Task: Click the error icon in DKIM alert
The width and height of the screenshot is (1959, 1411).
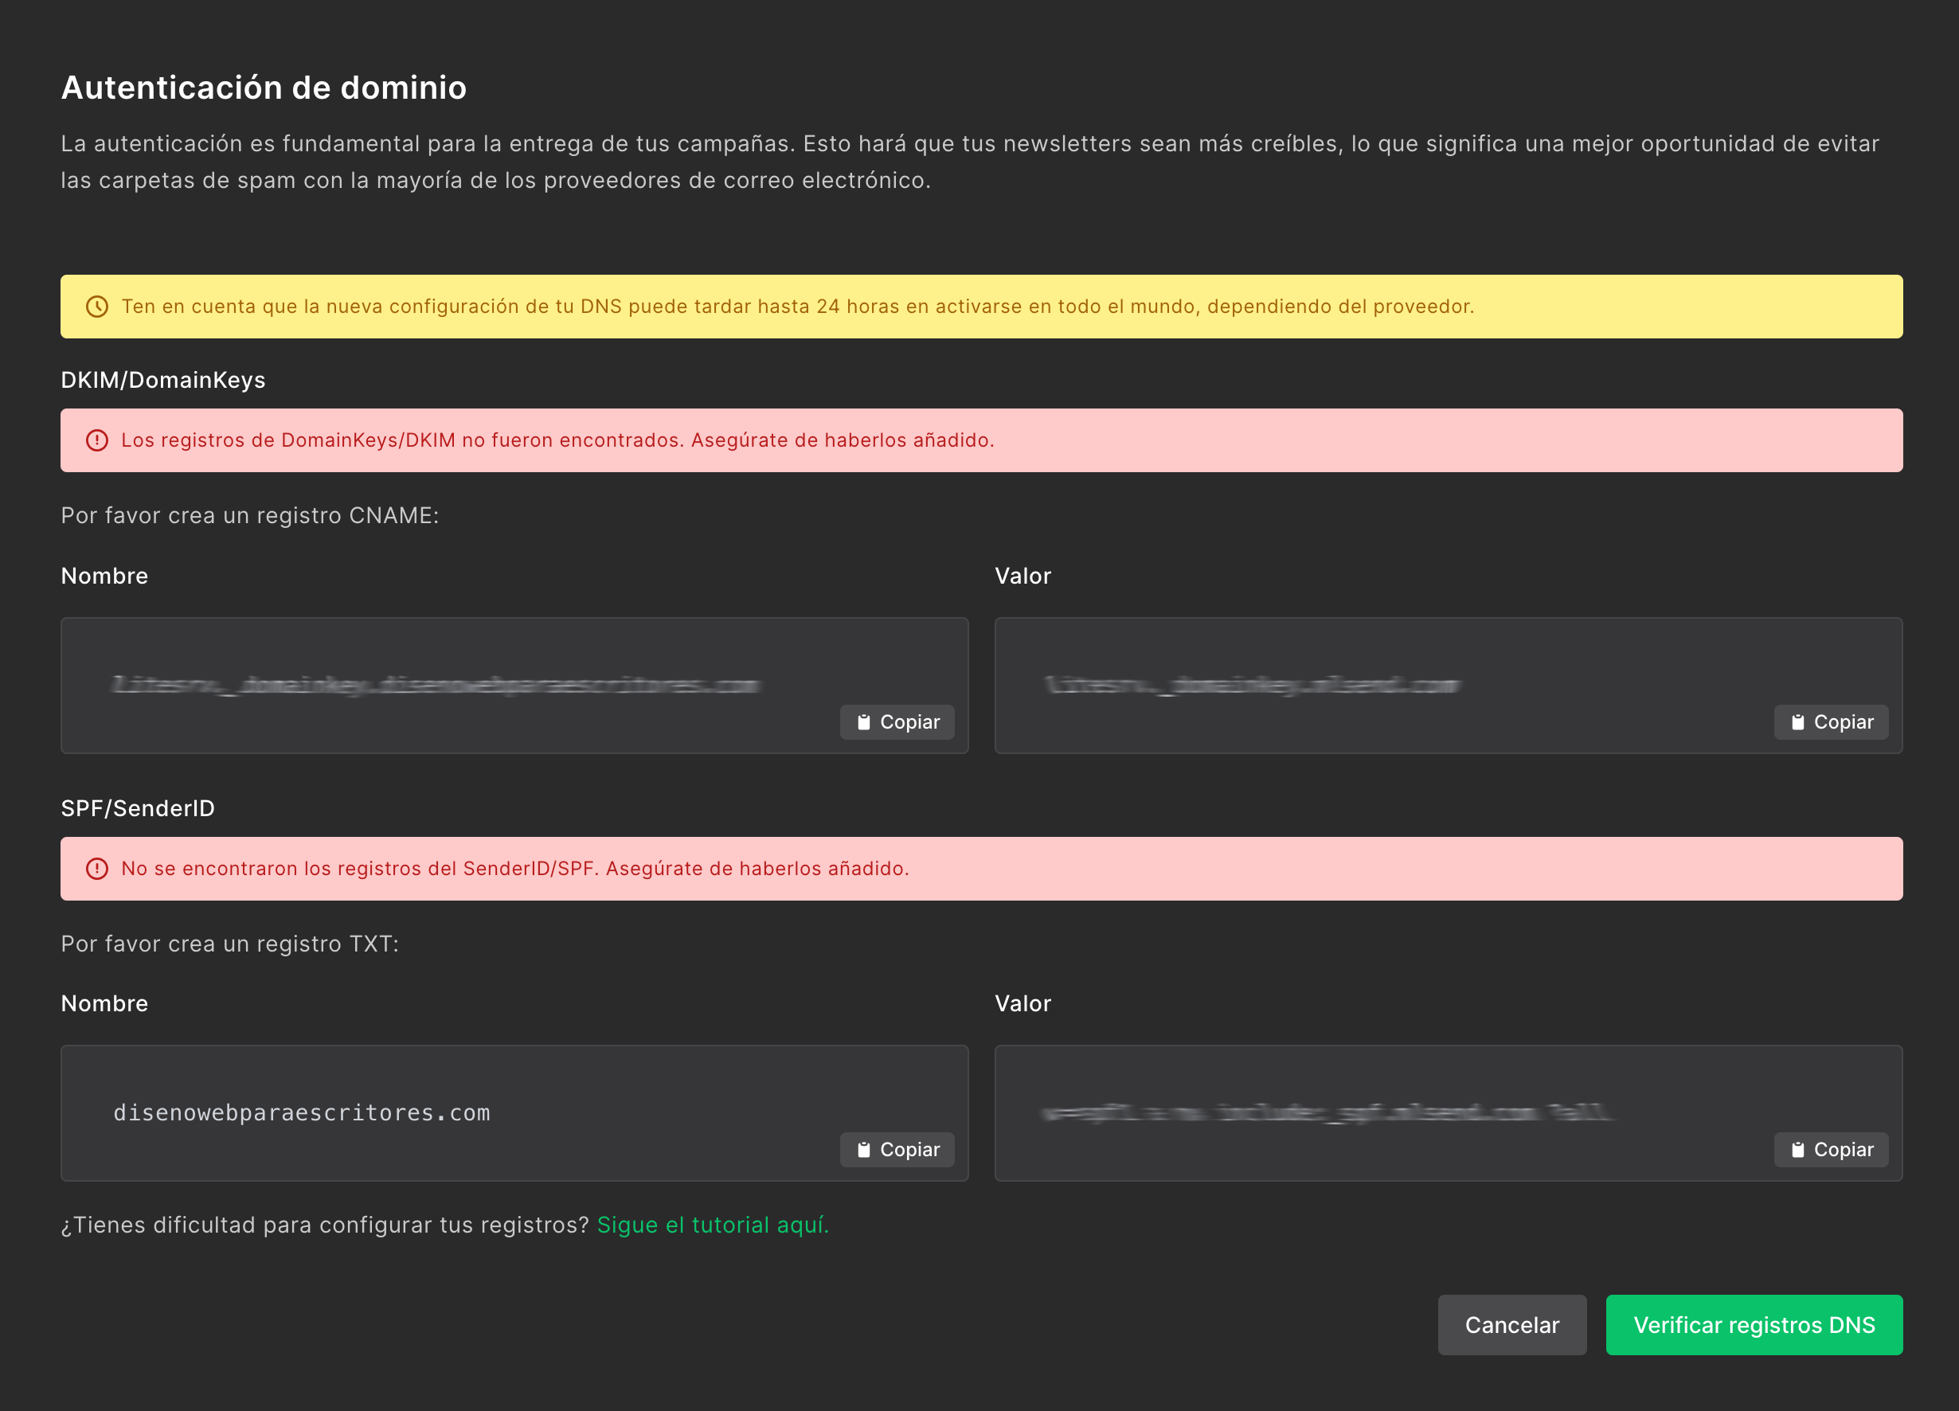Action: pyautogui.click(x=96, y=440)
